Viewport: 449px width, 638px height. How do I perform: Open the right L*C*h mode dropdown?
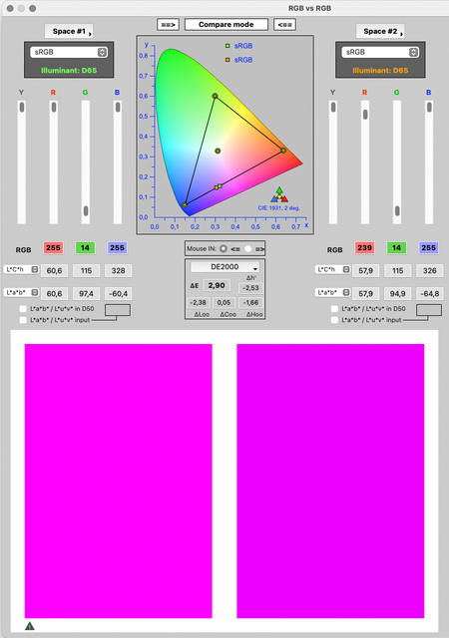[332, 269]
